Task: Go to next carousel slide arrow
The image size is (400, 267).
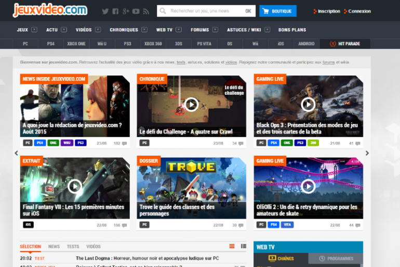Action: pyautogui.click(x=367, y=153)
